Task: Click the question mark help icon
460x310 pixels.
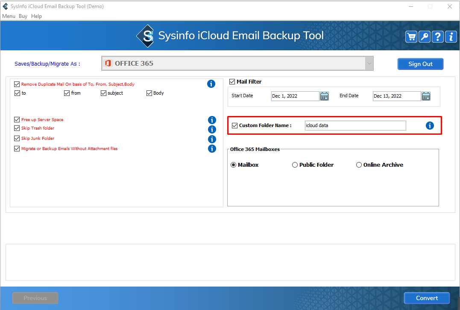Action: pos(438,37)
